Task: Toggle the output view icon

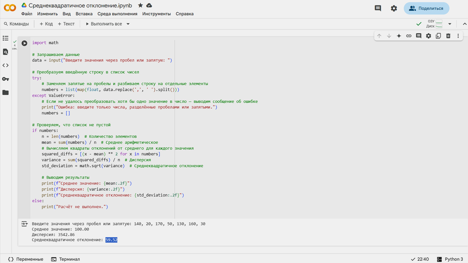Action: 24,224
